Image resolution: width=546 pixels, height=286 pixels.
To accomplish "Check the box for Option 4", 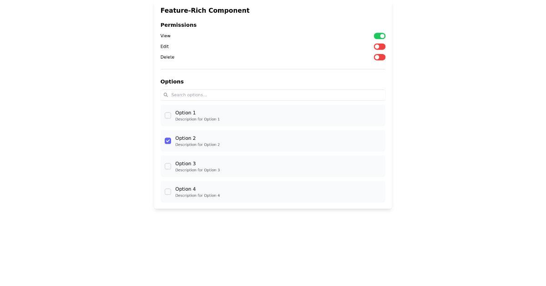I will 168,192.
